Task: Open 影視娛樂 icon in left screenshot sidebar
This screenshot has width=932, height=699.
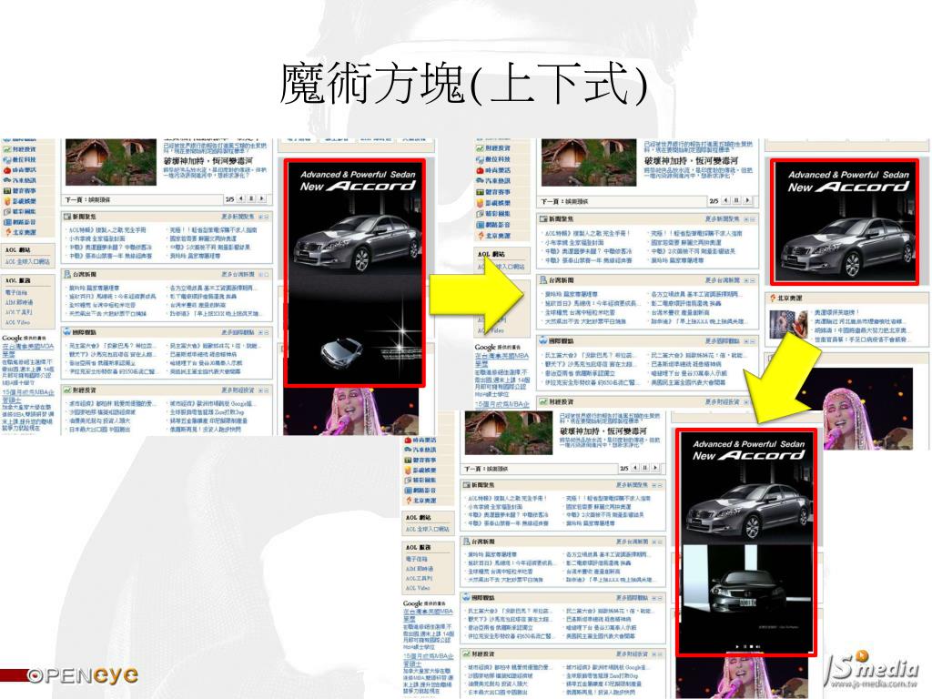Action: click(x=6, y=201)
